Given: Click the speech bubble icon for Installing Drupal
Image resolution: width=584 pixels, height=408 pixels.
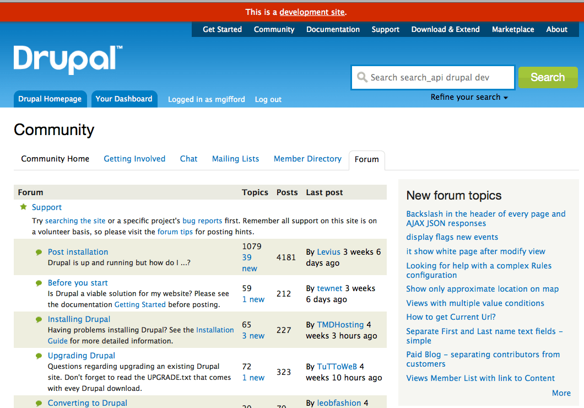Looking at the screenshot, I should point(39,320).
